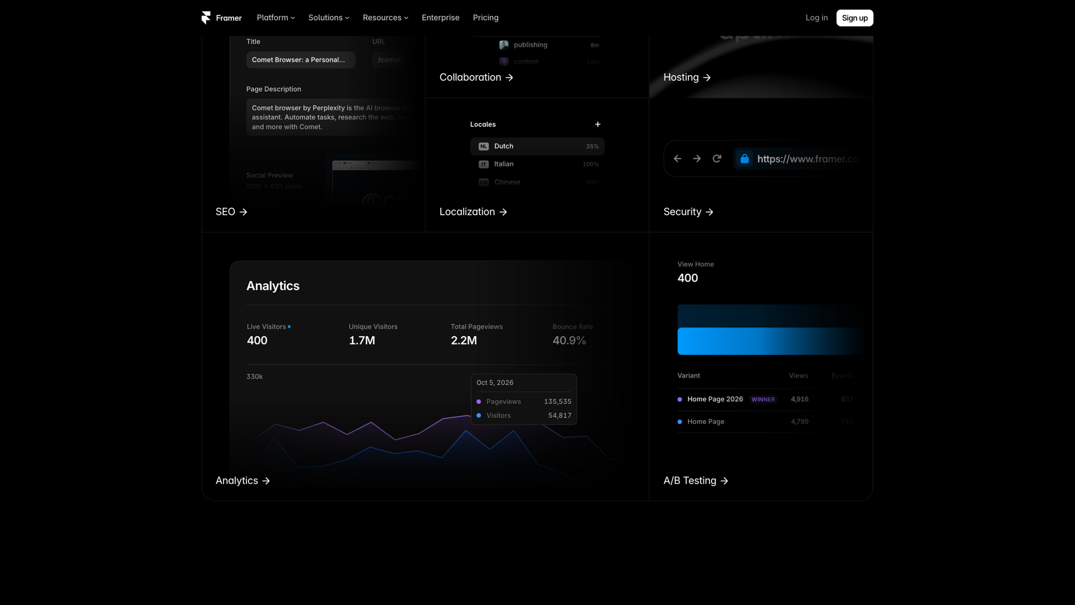Click the Home Page variant views 4,799
The height and width of the screenshot is (605, 1075).
800,422
